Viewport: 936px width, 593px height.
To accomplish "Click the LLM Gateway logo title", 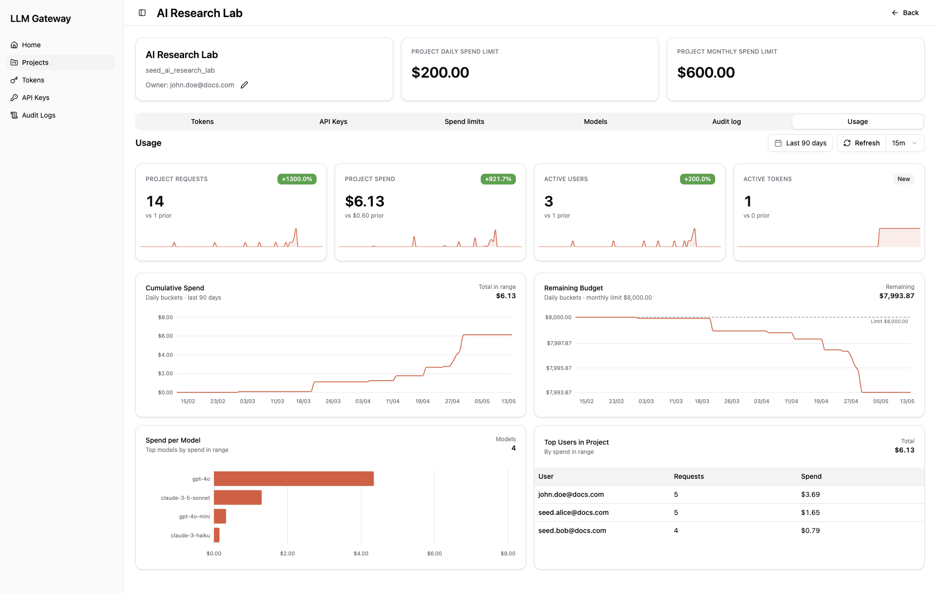I will click(41, 19).
